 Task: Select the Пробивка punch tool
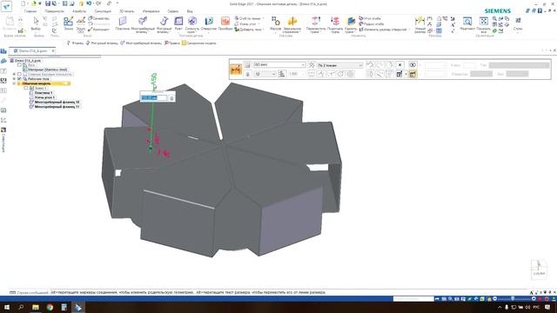225,23
